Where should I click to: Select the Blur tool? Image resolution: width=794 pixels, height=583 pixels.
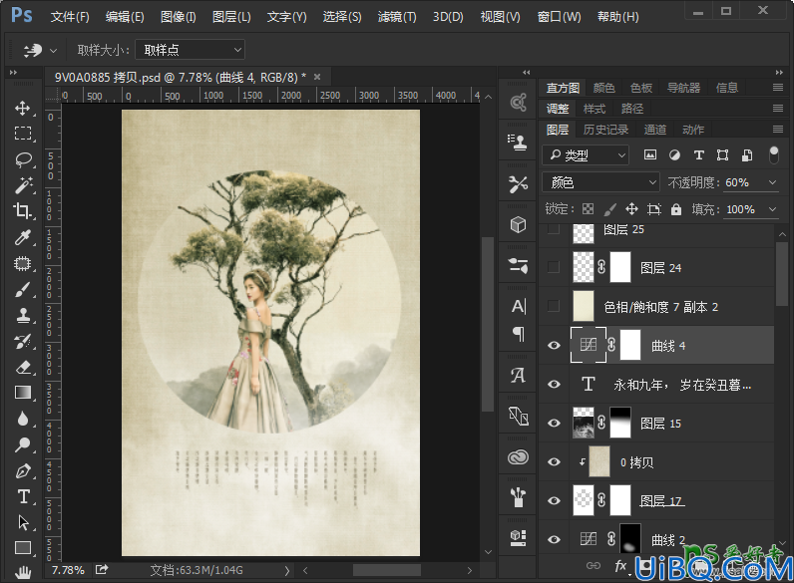(x=22, y=419)
